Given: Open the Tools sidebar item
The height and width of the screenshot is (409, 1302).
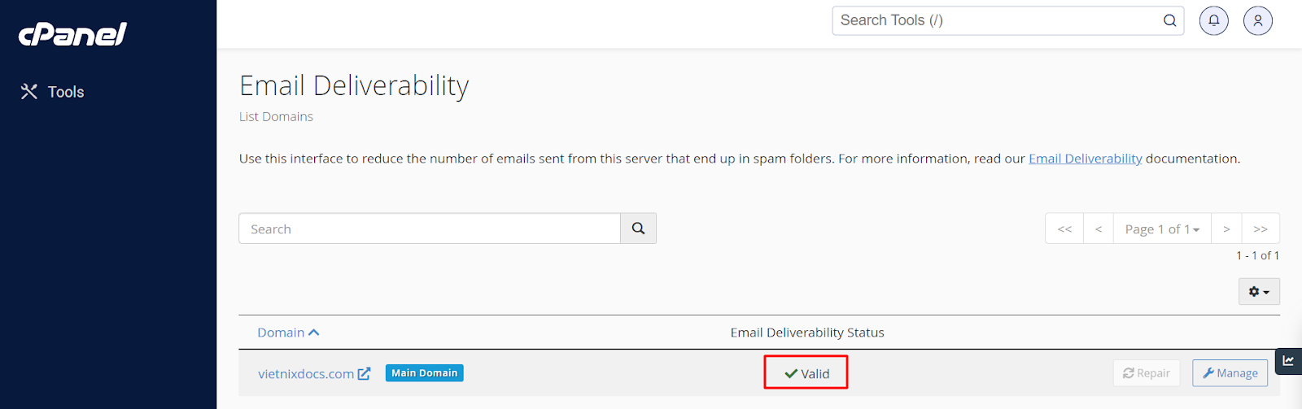Looking at the screenshot, I should pos(52,92).
